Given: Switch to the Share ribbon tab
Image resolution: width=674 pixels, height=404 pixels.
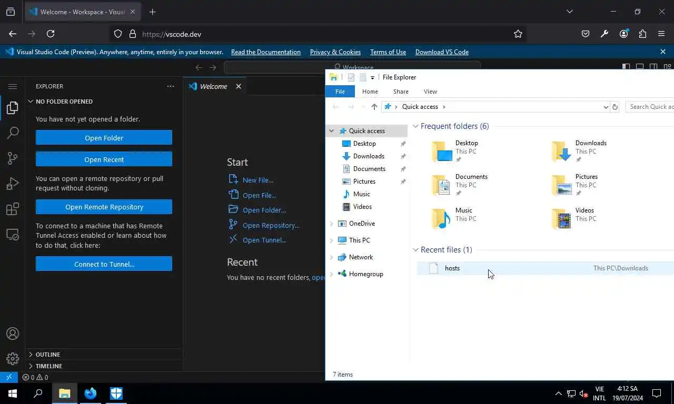Looking at the screenshot, I should tap(401, 92).
